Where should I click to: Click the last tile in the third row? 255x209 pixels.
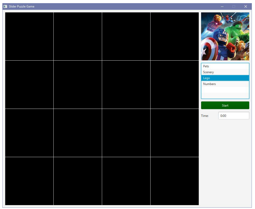174,133
